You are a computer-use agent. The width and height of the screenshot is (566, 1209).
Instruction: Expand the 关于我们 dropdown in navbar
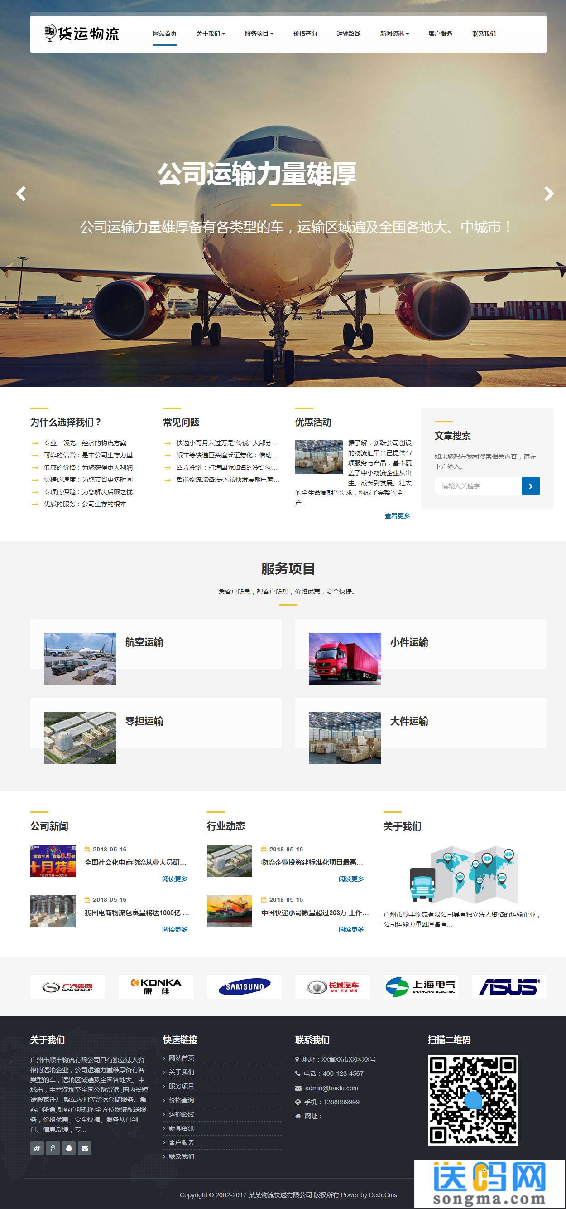click(211, 34)
